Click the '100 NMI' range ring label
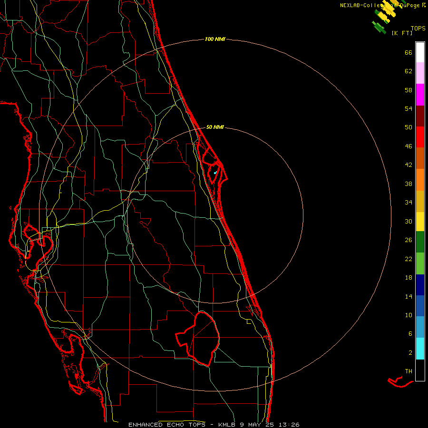The image size is (428, 428). tap(215, 39)
